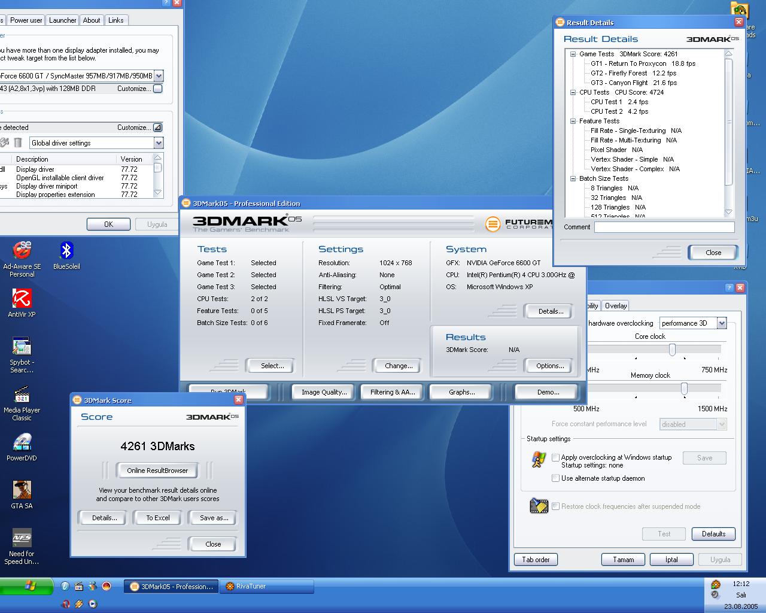Click the red flame quick launch icon
The height and width of the screenshot is (613, 766).
[x=107, y=587]
